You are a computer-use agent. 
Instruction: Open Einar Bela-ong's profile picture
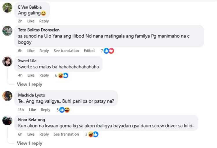[7, 120]
